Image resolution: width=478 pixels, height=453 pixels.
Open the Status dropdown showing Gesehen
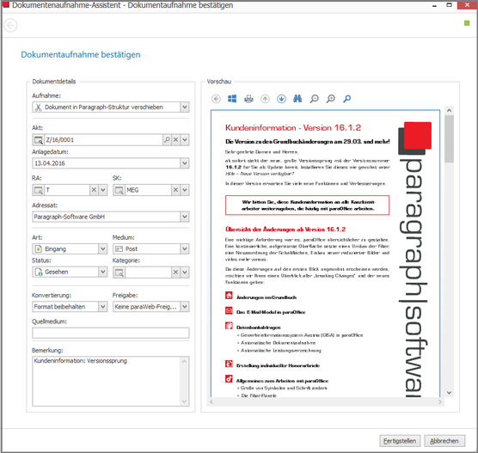click(102, 272)
